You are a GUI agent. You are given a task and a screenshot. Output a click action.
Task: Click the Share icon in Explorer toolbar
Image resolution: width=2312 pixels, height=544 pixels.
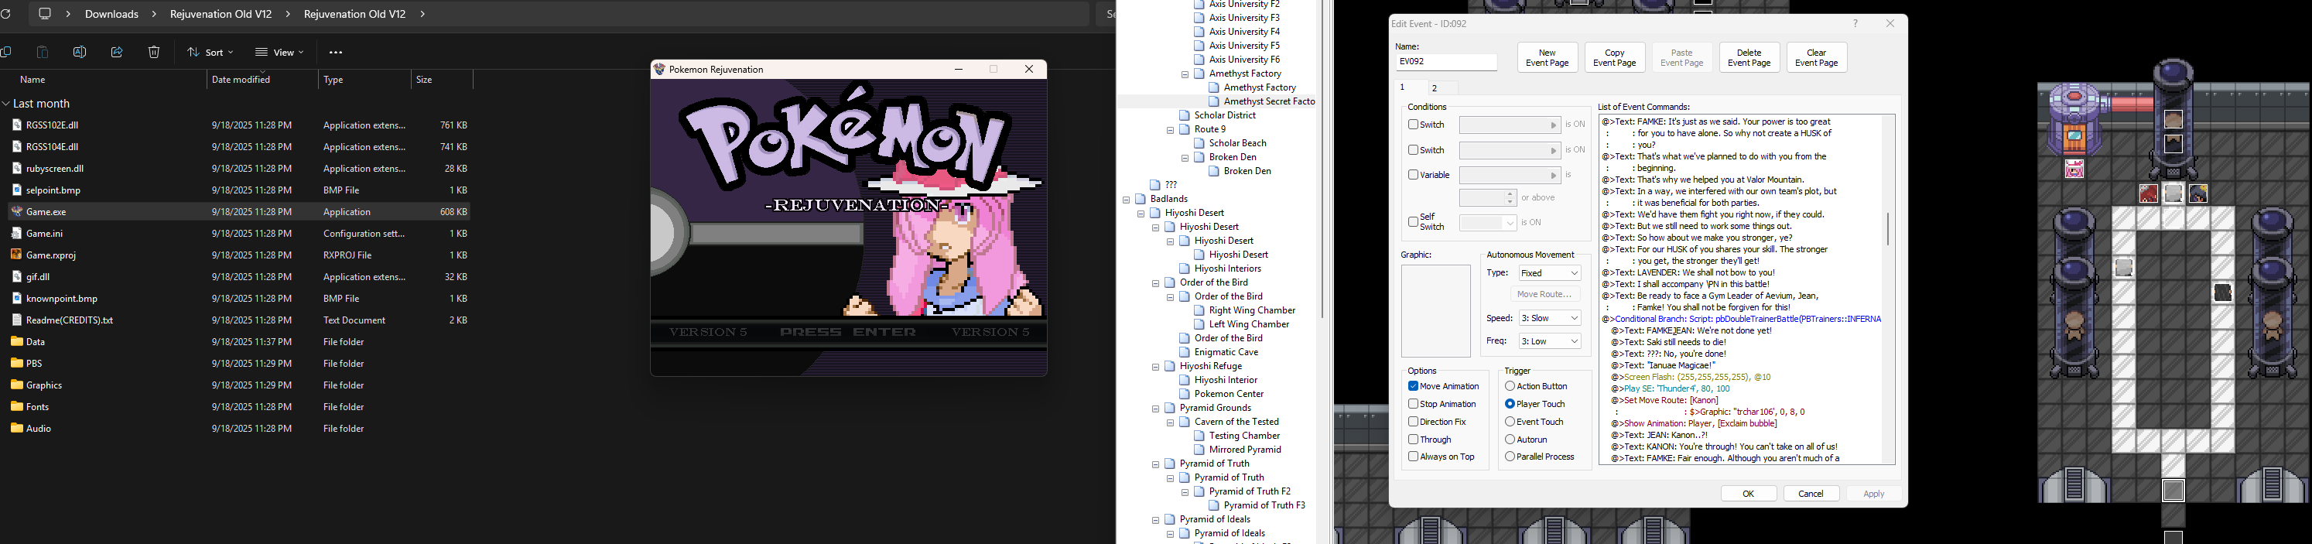[x=117, y=52]
